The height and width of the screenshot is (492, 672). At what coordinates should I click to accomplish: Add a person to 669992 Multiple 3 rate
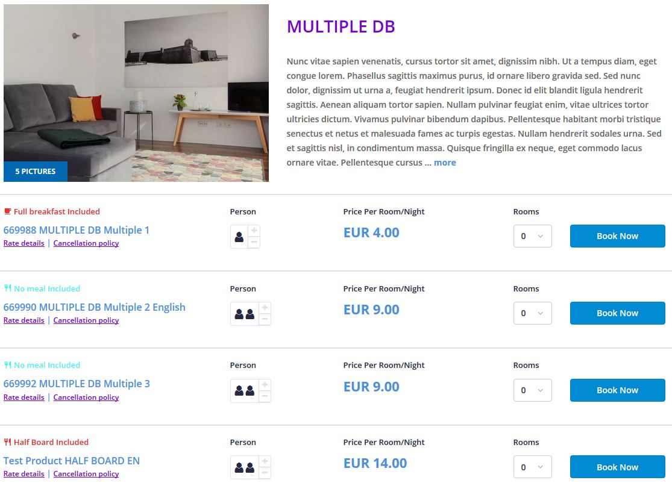click(265, 384)
